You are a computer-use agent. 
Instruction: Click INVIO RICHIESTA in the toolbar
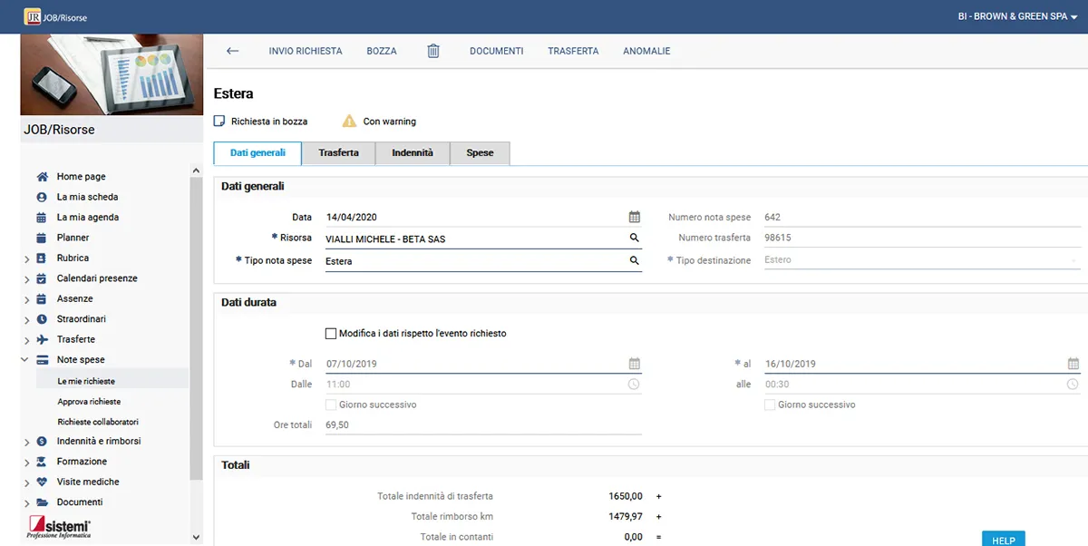306,51
